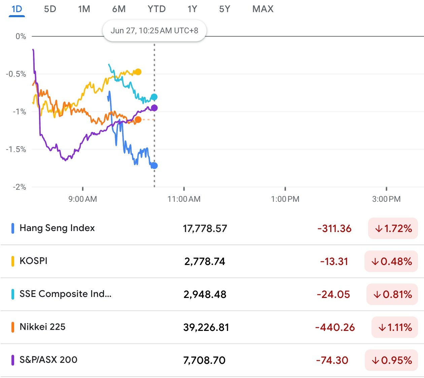Click Nikkei 225 1.11% change badge
The width and height of the screenshot is (424, 378).
(395, 328)
